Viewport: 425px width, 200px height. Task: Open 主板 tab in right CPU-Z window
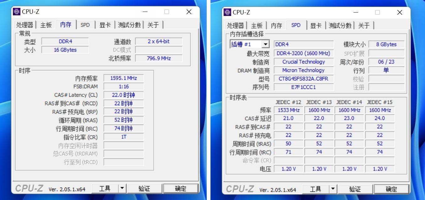point(257,26)
